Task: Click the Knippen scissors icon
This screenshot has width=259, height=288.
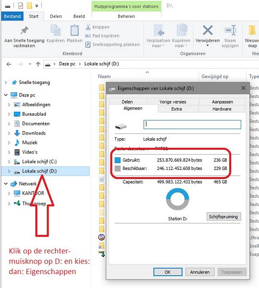Action: [88, 27]
